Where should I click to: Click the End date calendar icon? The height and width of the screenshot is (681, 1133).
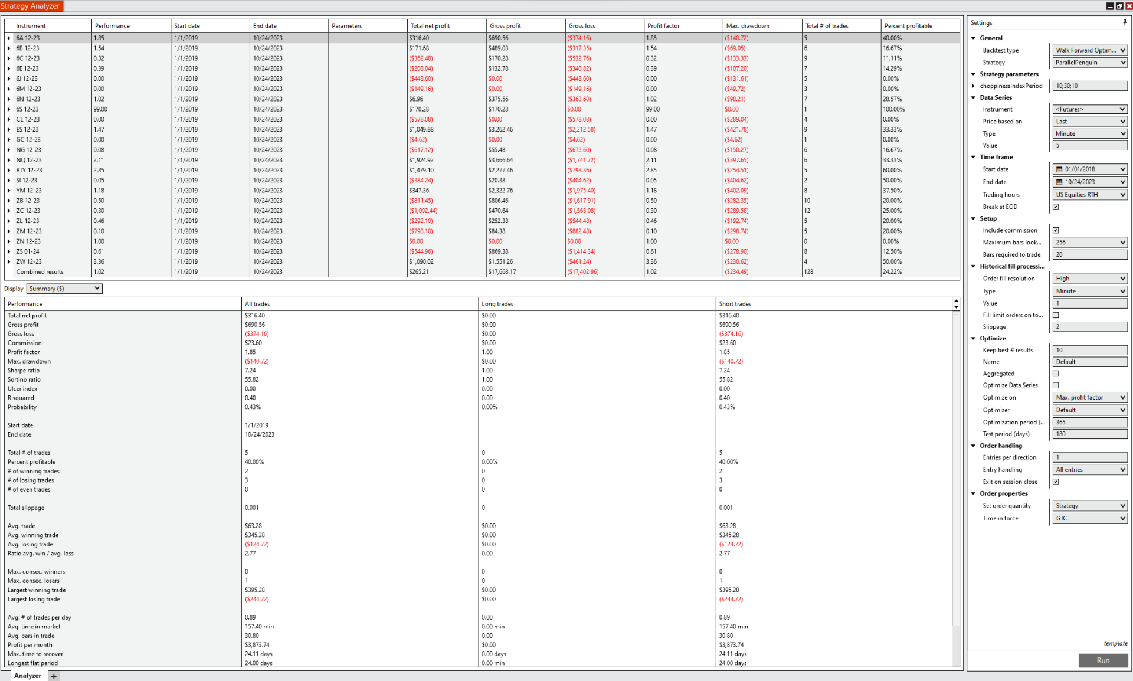tap(1059, 182)
